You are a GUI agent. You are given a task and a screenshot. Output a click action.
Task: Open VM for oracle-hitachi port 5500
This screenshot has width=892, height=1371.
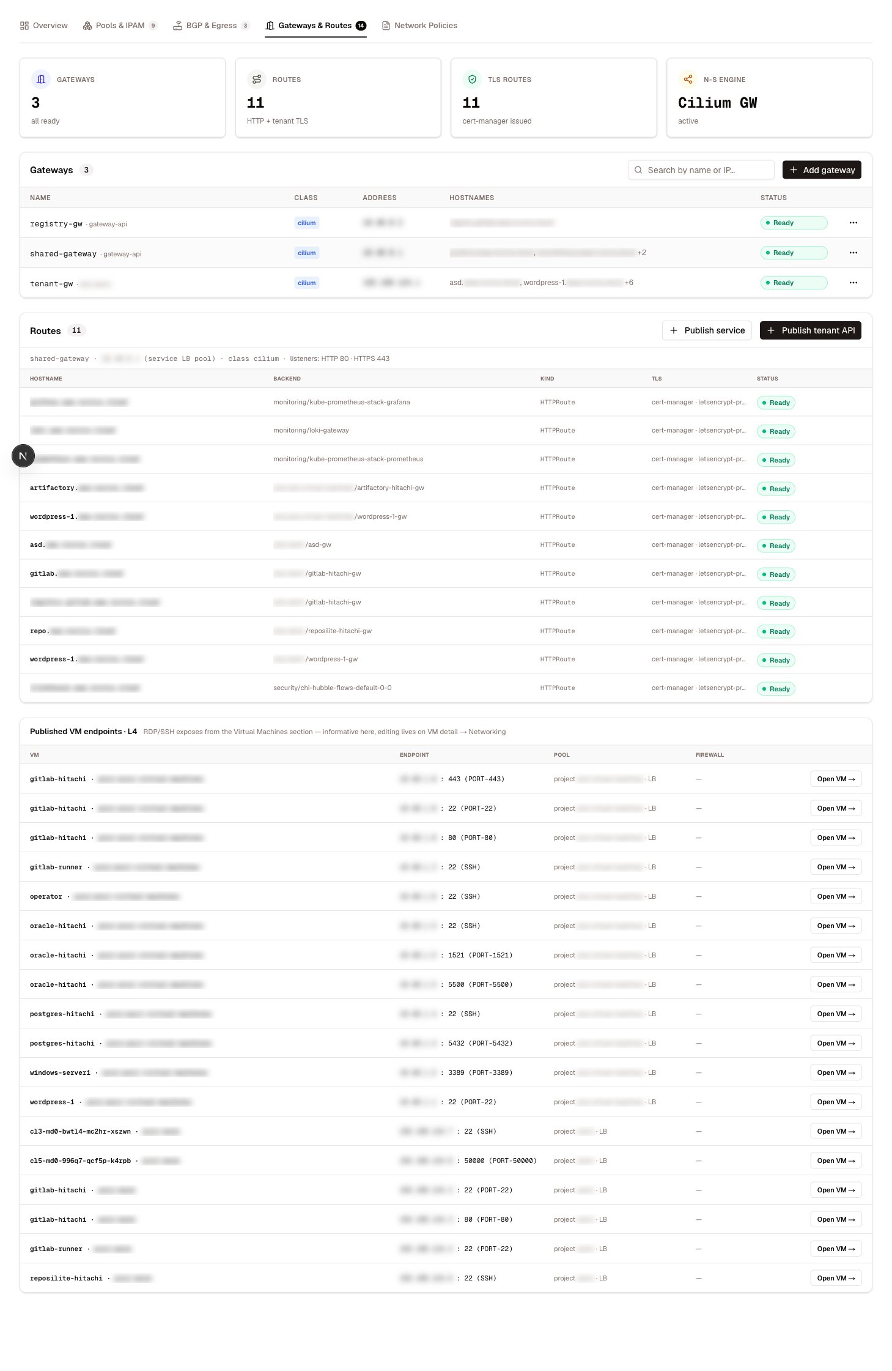tap(836, 984)
